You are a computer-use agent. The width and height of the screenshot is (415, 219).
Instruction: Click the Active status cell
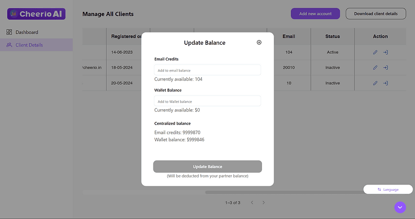(332, 52)
